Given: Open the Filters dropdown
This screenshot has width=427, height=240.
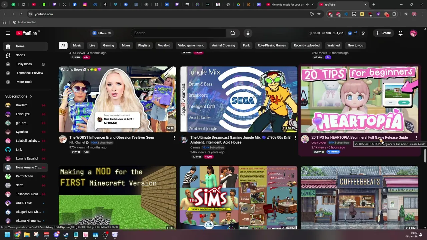Looking at the screenshot, I should [x=101, y=33].
